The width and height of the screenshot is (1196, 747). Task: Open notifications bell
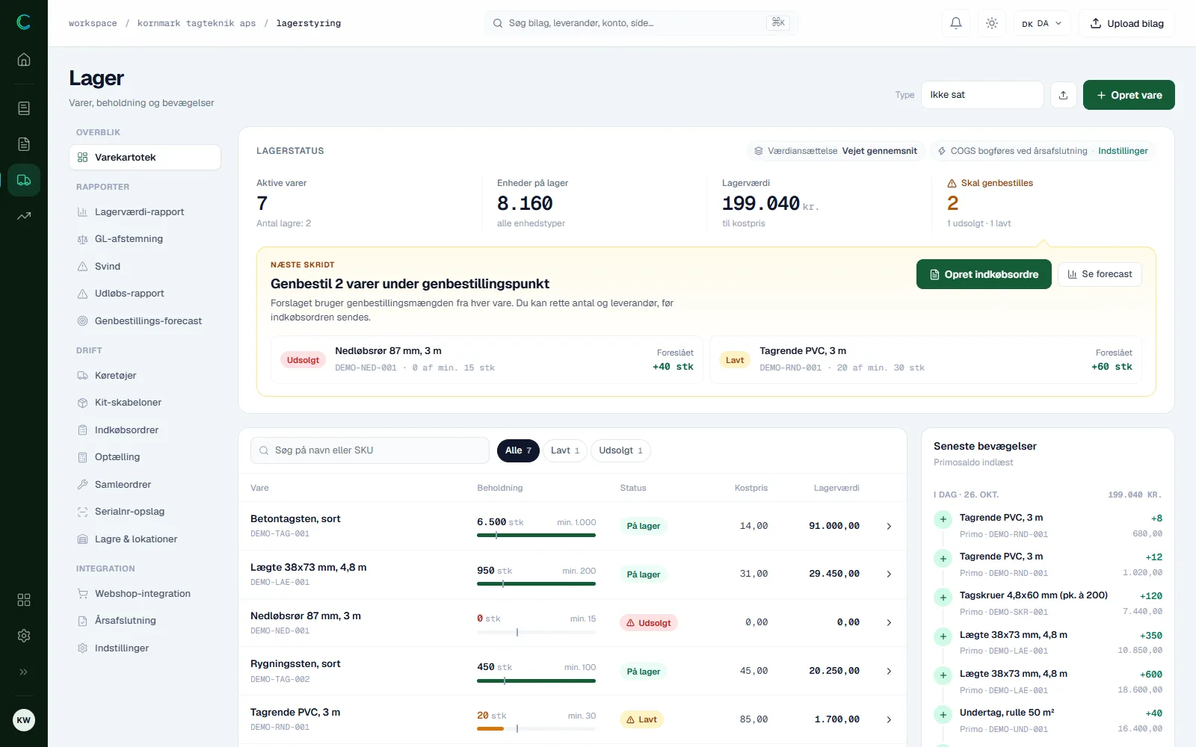pos(956,23)
